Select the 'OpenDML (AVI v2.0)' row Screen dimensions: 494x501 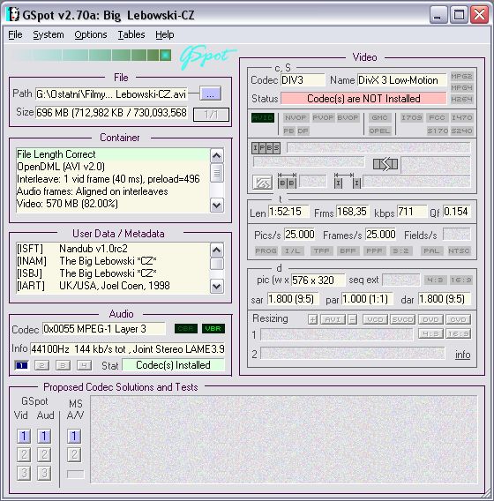click(x=113, y=167)
